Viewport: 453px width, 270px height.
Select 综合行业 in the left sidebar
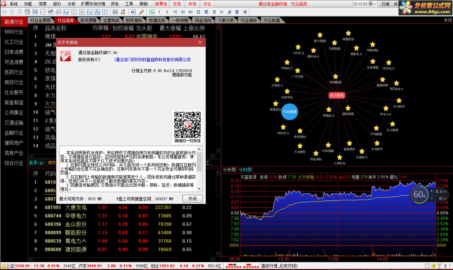(x=14, y=163)
